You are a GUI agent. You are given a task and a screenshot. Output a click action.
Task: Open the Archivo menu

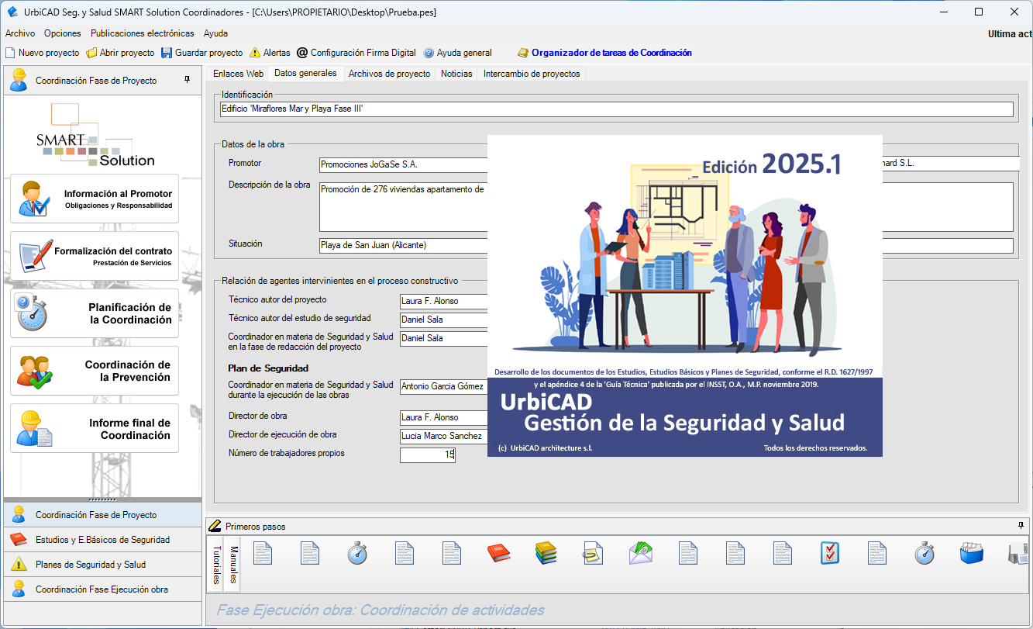(x=20, y=33)
